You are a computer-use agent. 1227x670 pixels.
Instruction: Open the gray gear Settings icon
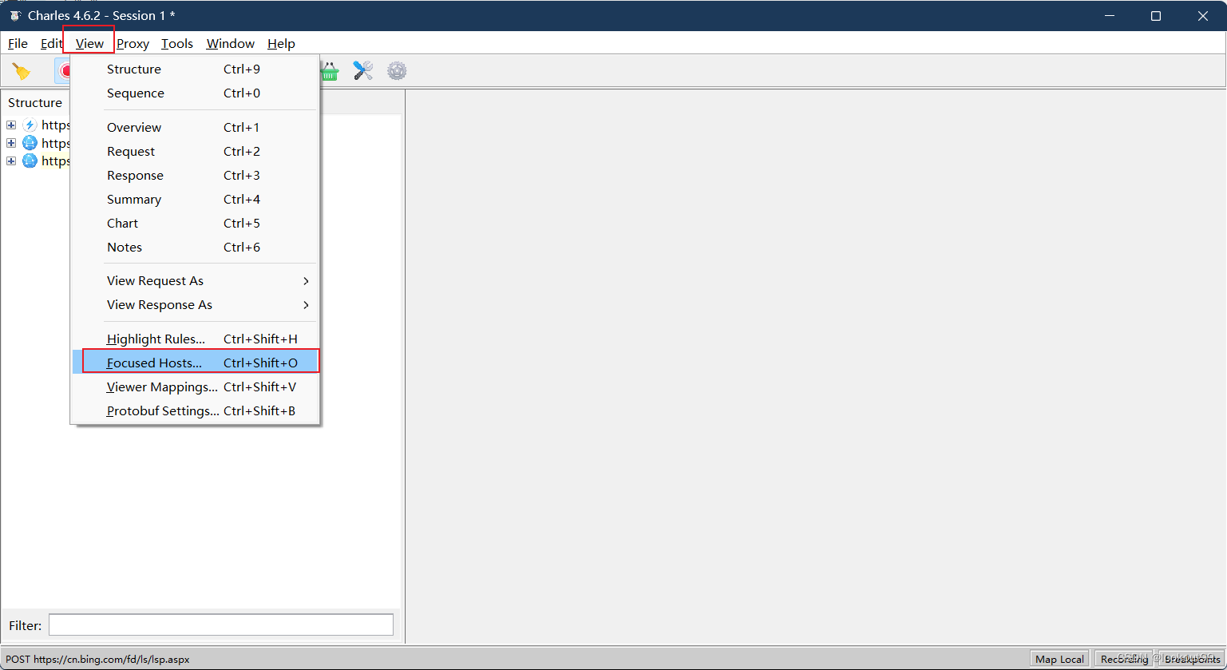pyautogui.click(x=397, y=71)
